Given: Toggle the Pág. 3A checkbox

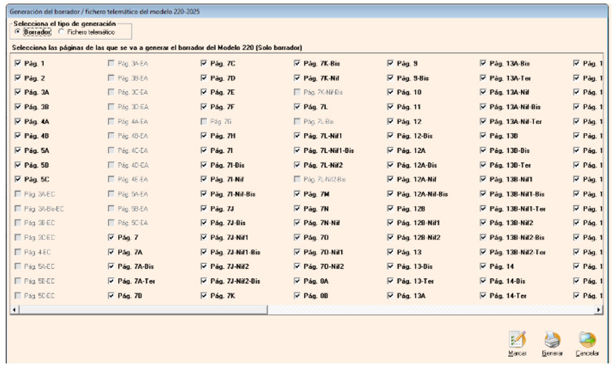Looking at the screenshot, I should (x=18, y=92).
